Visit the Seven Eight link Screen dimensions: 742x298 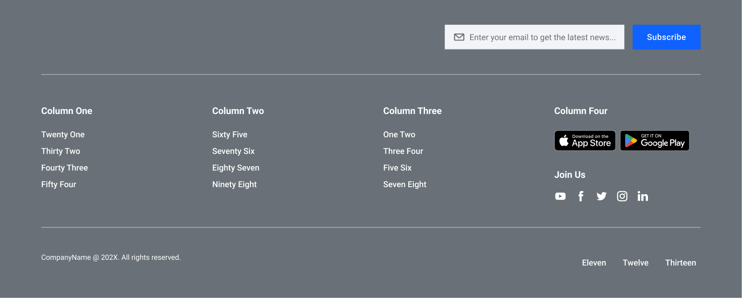pos(405,184)
